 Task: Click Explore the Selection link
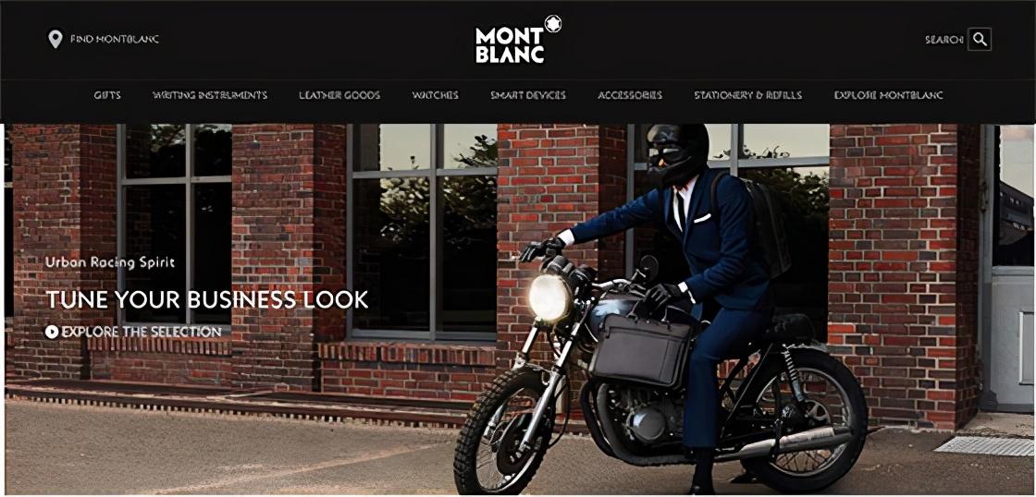click(x=142, y=332)
